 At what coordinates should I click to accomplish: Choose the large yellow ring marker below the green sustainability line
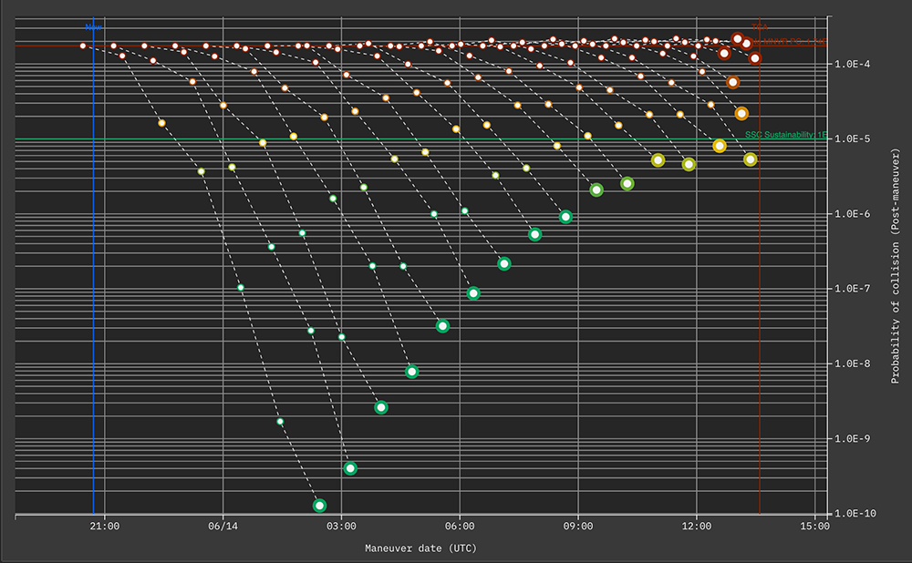[x=720, y=146]
